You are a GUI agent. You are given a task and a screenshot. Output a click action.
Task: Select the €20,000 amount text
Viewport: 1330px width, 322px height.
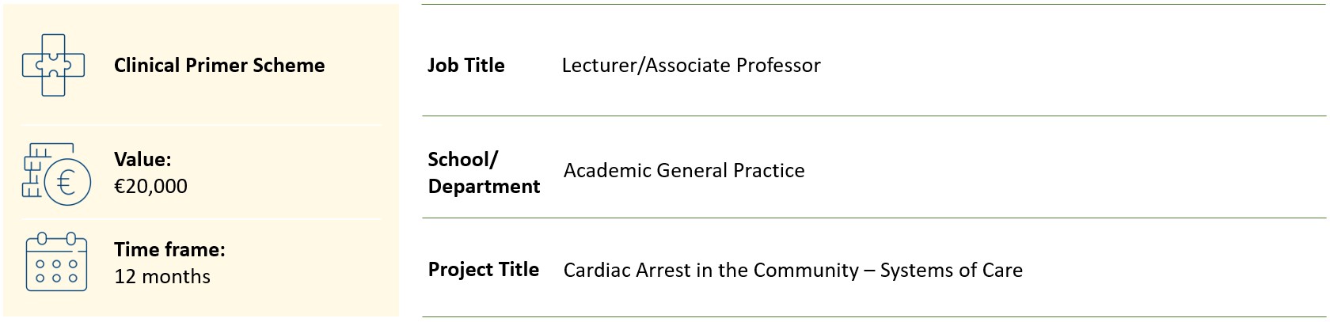150,187
